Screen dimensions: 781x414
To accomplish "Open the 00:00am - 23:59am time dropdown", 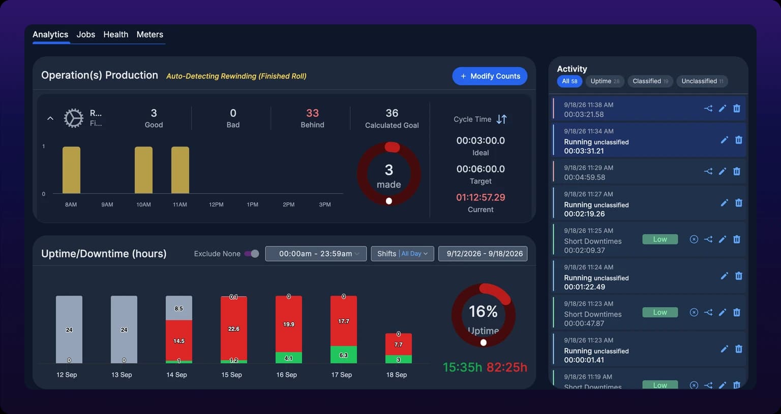I will [316, 254].
